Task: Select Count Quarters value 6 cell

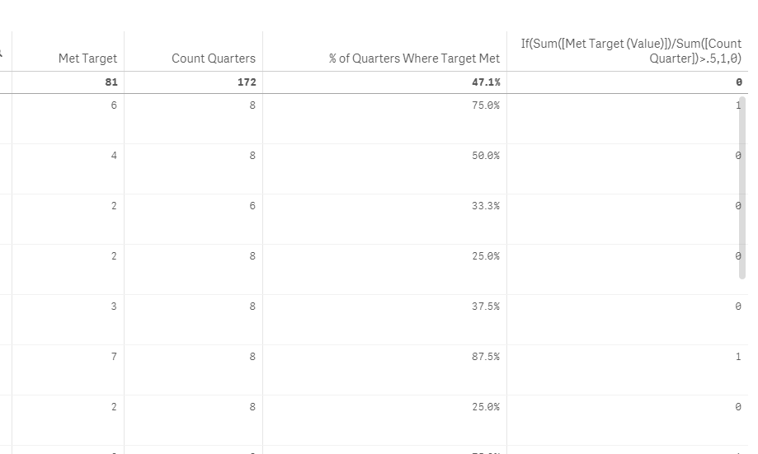Action: tap(252, 206)
